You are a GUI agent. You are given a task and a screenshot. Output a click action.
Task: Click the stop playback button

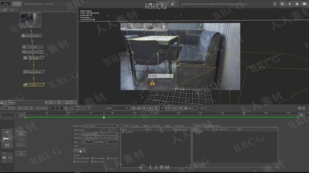[x=162, y=108]
